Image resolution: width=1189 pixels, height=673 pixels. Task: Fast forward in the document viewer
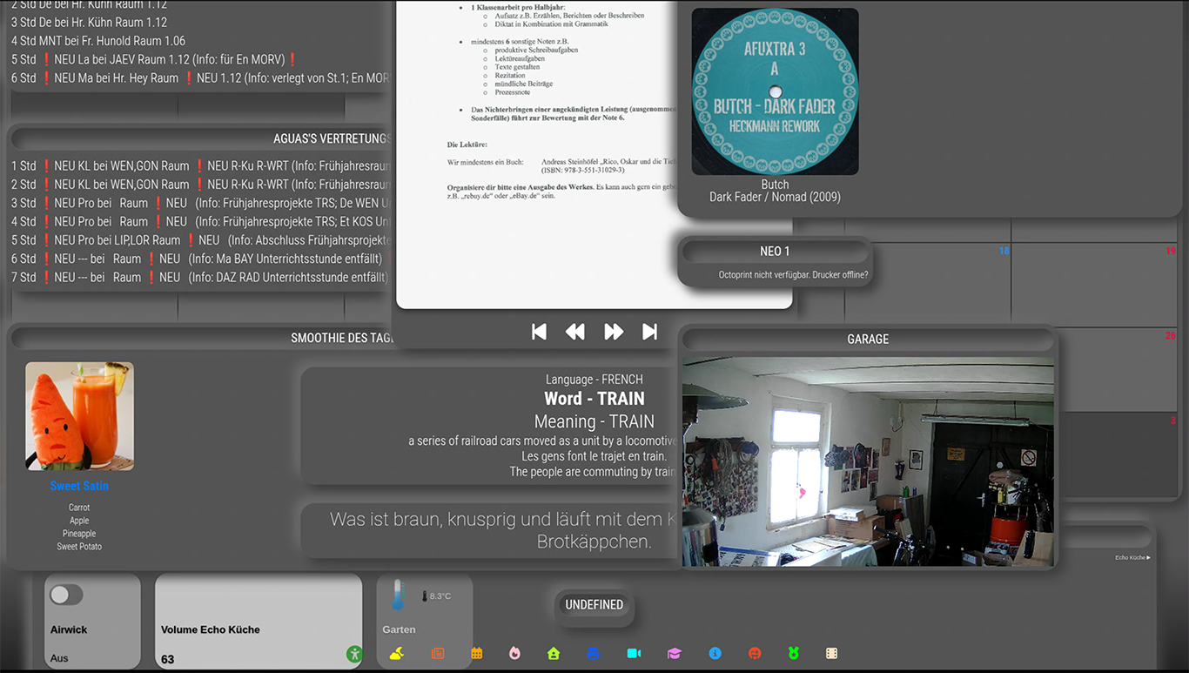point(614,332)
